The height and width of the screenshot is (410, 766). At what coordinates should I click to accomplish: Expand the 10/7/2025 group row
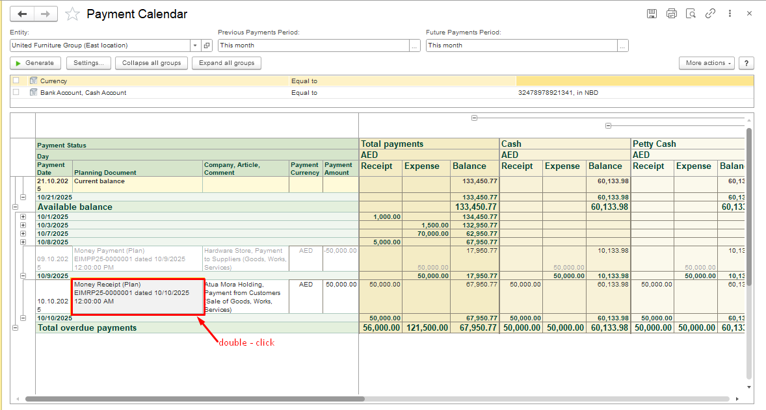point(23,233)
